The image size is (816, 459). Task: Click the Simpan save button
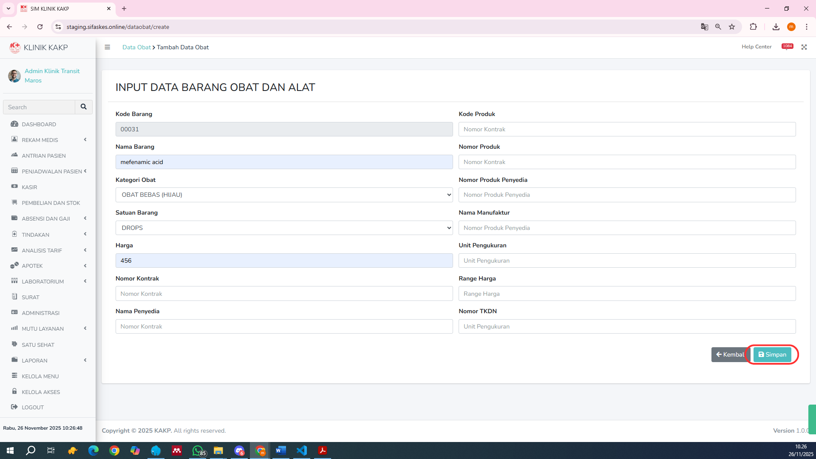point(772,354)
